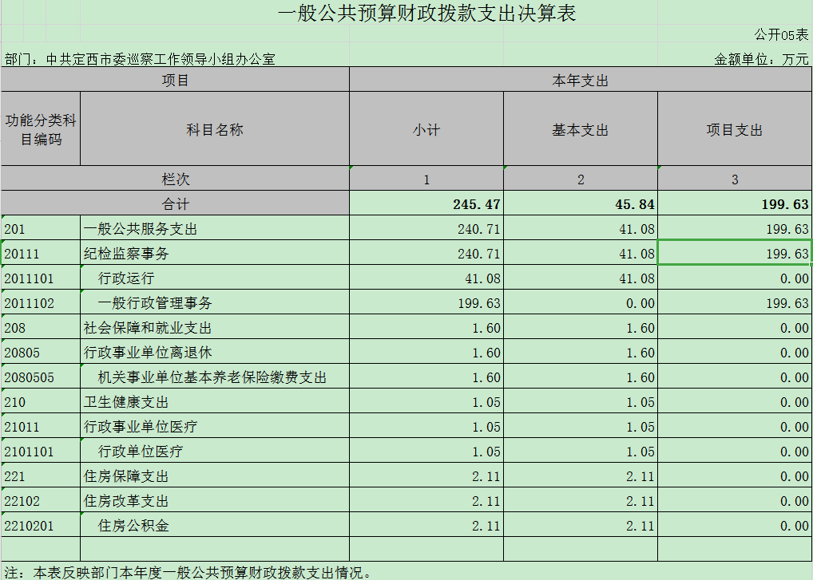Click the 本年支出 header cell
Viewport: 813px width, 580px height.
click(x=580, y=80)
